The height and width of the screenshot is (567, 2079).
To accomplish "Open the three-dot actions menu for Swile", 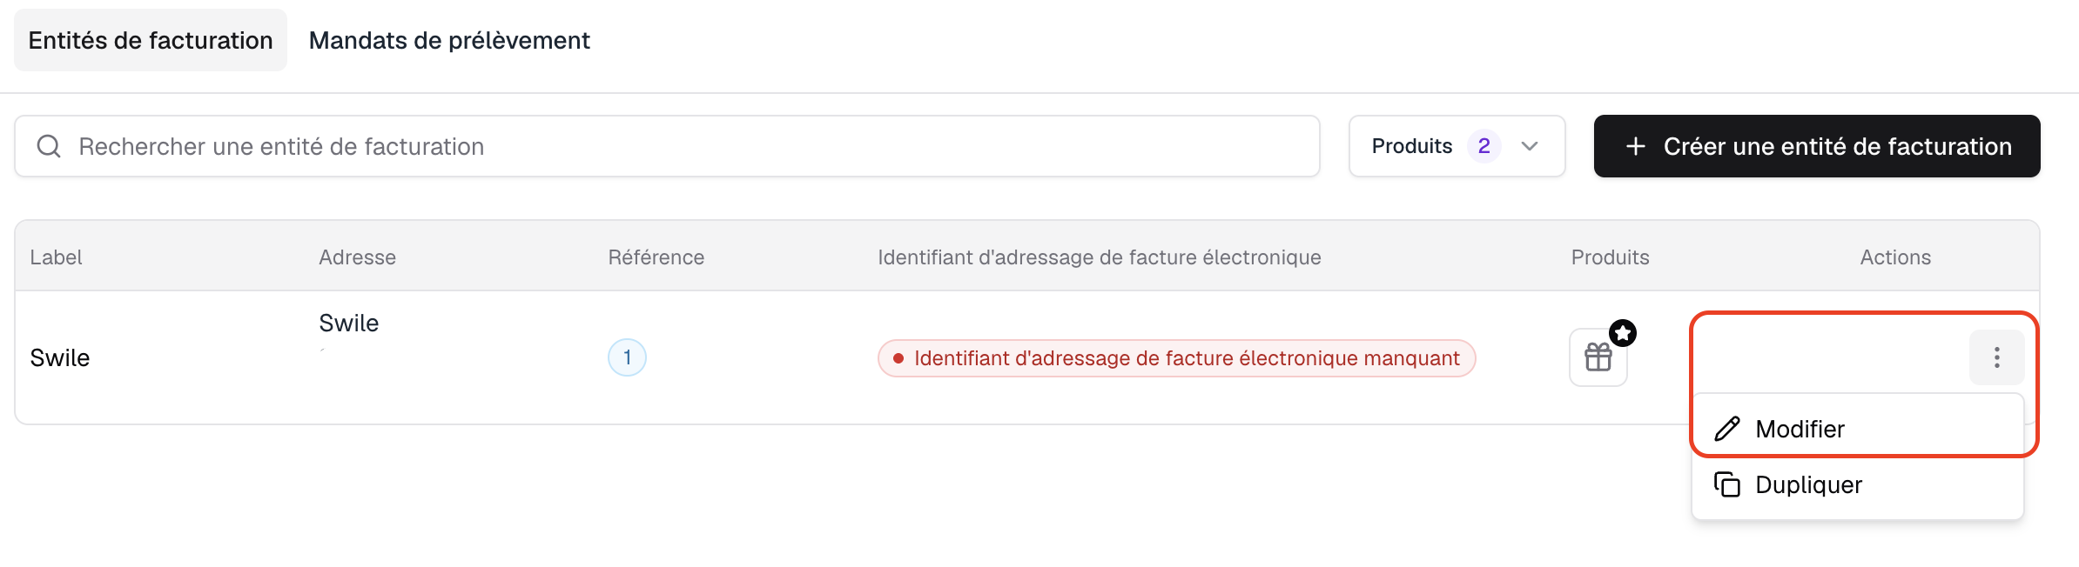I will coord(1997,357).
